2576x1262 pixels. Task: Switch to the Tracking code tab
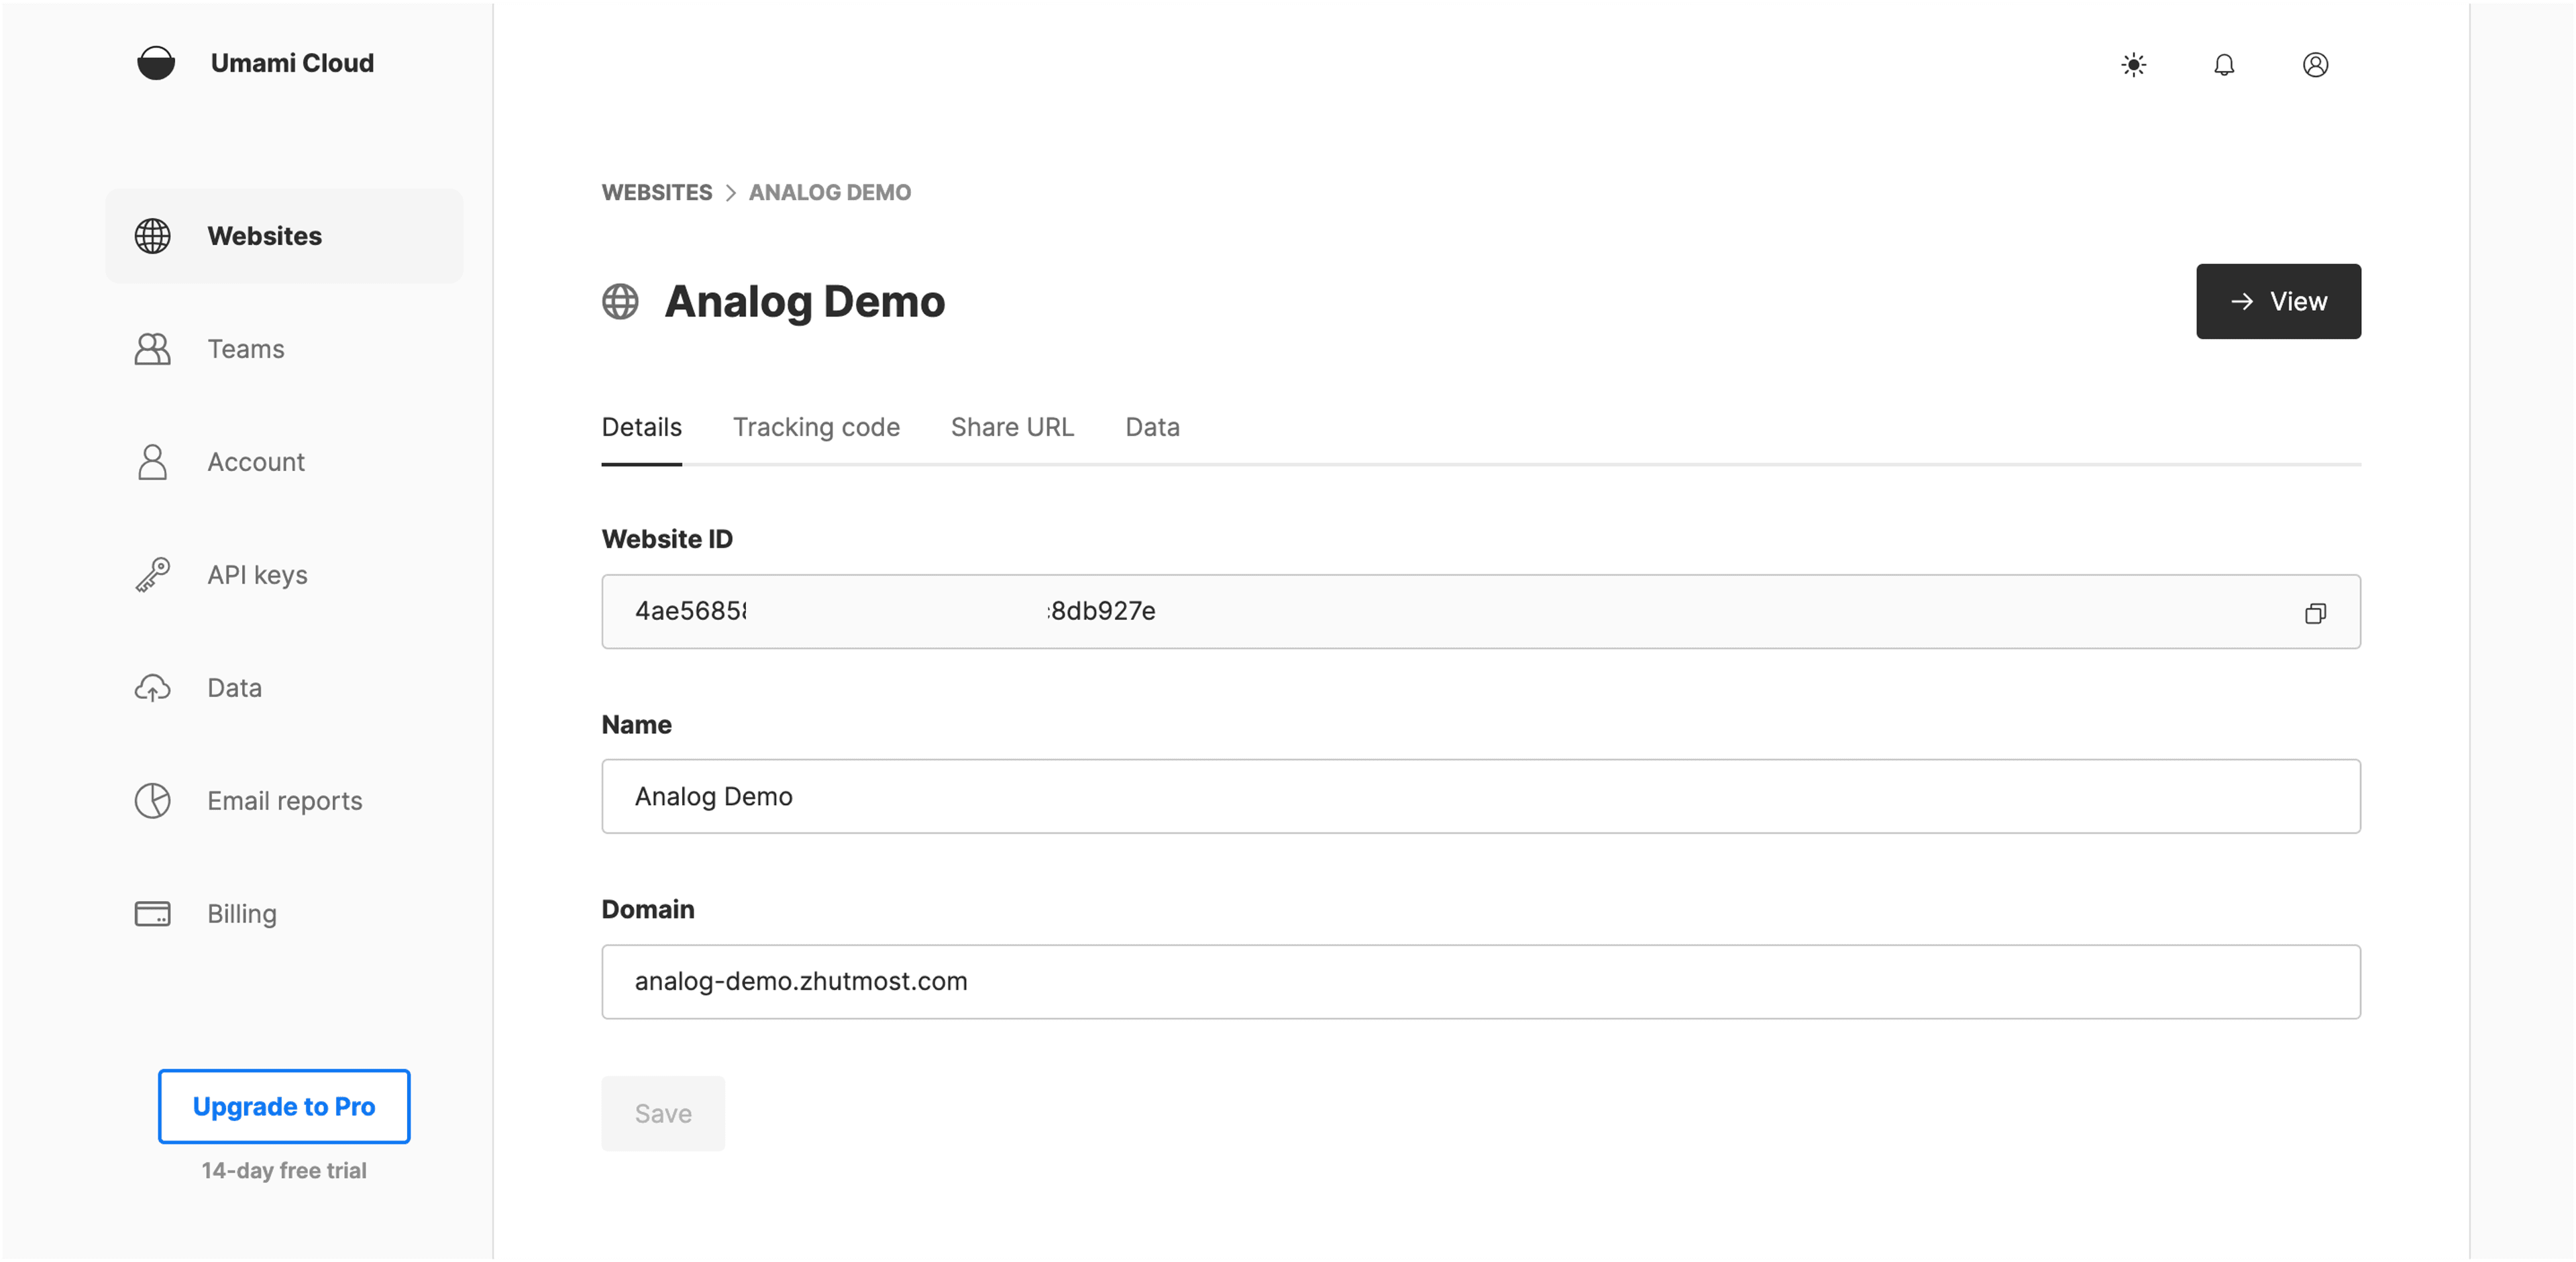815,427
